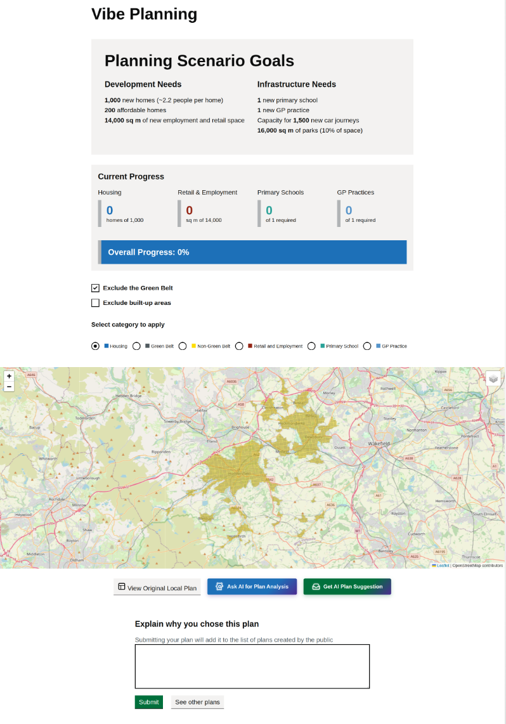Choose the GP Practice radio button
Image resolution: width=506 pixels, height=724 pixels.
367,346
